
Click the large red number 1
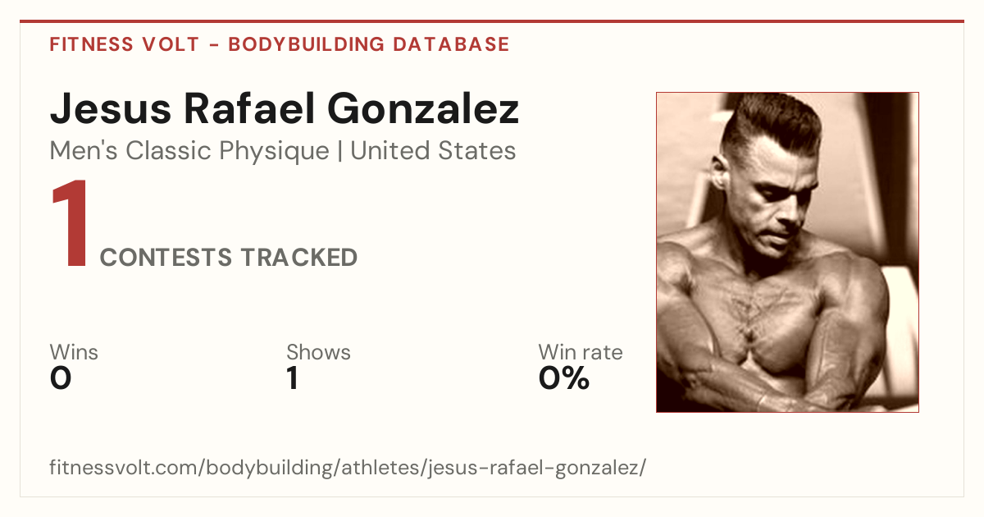[x=71, y=224]
